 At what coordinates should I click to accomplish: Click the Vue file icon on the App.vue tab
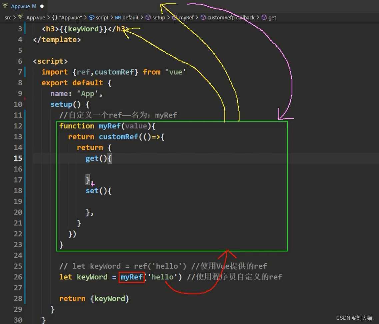pos(5,6)
